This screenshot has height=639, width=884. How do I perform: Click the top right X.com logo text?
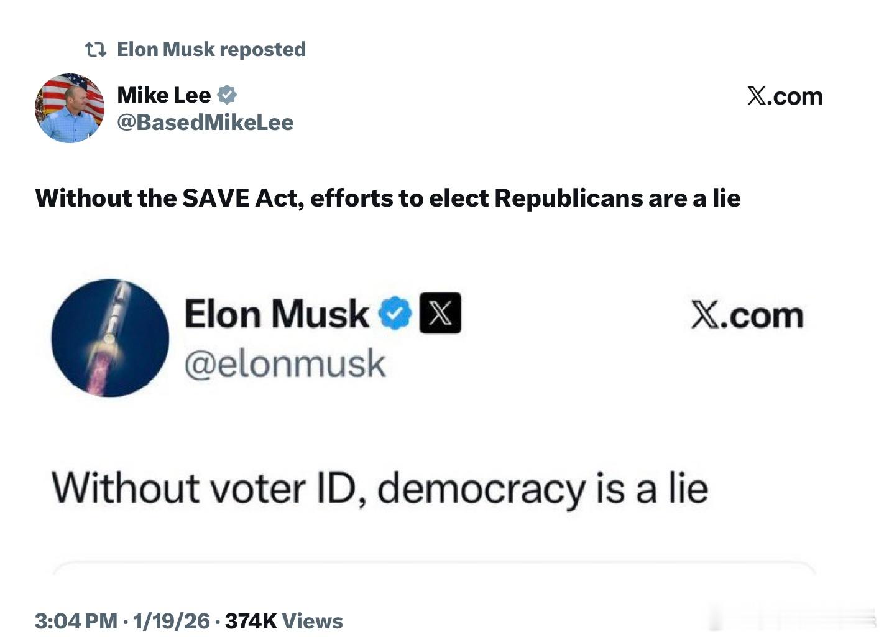783,95
